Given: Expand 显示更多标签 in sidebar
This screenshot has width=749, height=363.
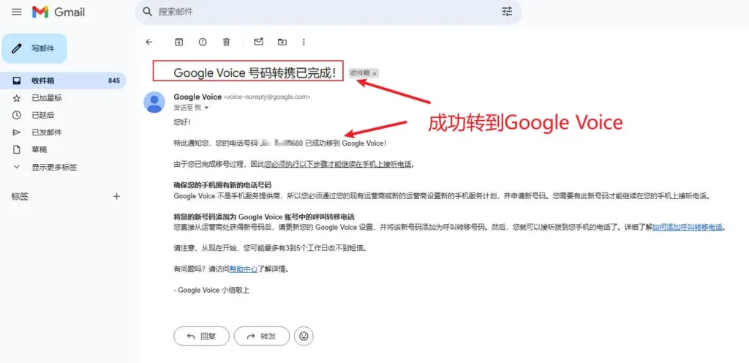Looking at the screenshot, I should click(54, 167).
